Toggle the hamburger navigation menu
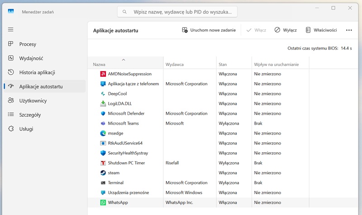 (x=11, y=29)
